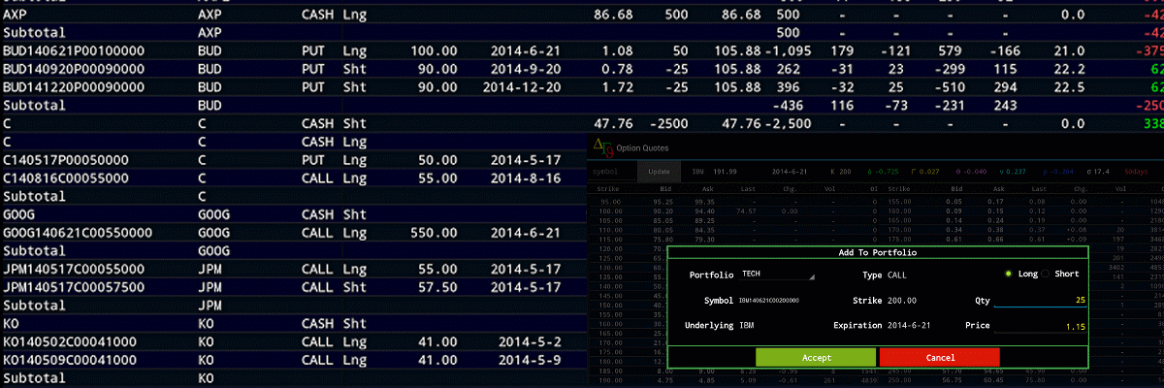Select the Long radio button
1164x388 pixels.
(1010, 274)
